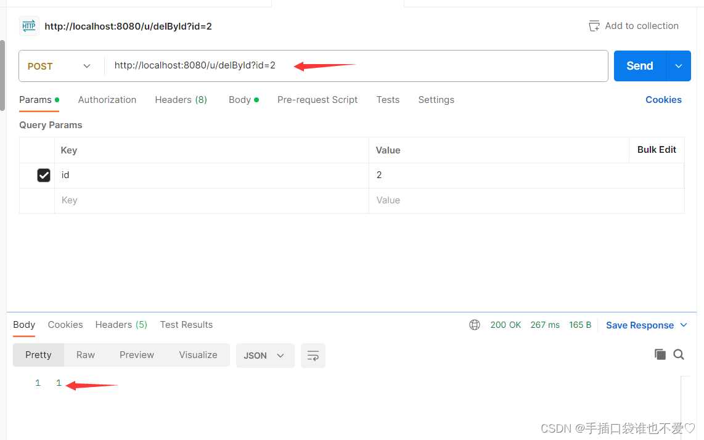
Task: Switch response view to Raw
Action: click(85, 355)
